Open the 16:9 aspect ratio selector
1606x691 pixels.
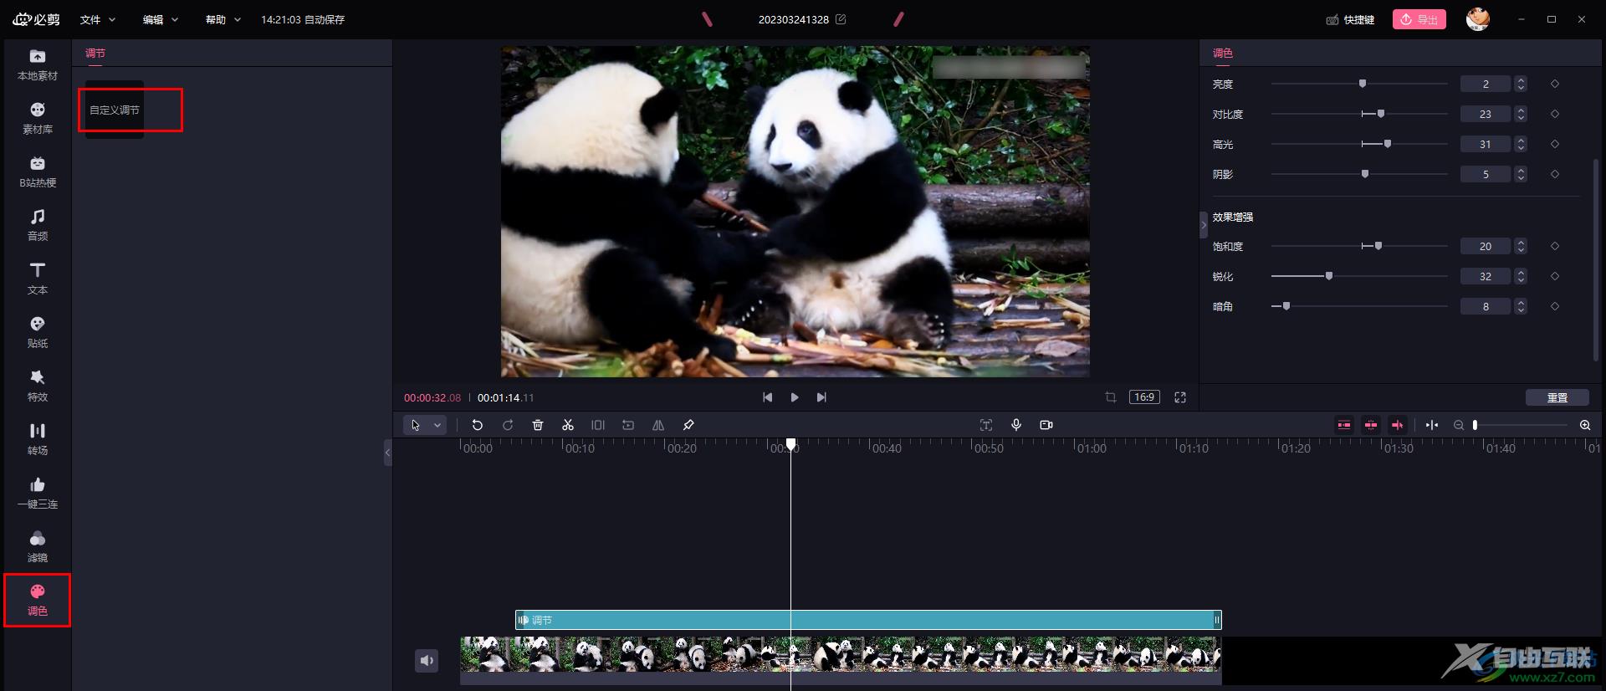pyautogui.click(x=1144, y=397)
